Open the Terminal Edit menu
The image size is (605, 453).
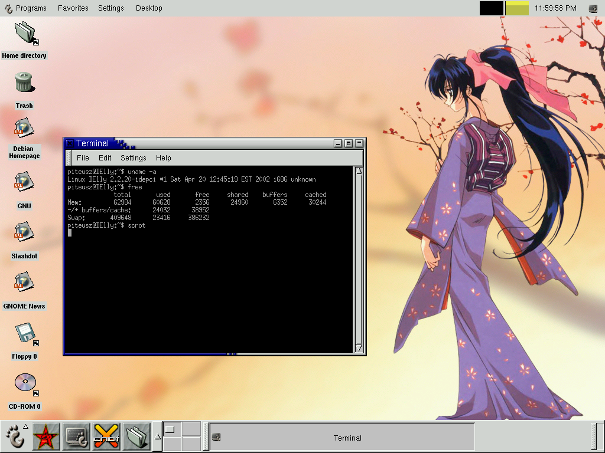pos(105,158)
